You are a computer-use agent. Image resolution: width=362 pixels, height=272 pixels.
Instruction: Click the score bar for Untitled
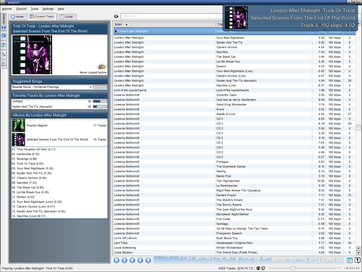coord(100,101)
